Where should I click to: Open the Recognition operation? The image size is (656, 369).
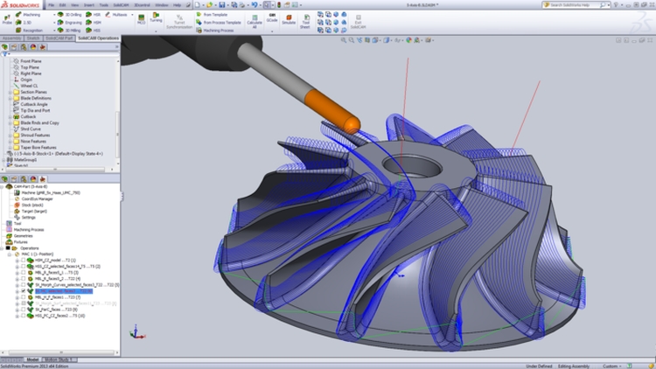click(x=29, y=31)
